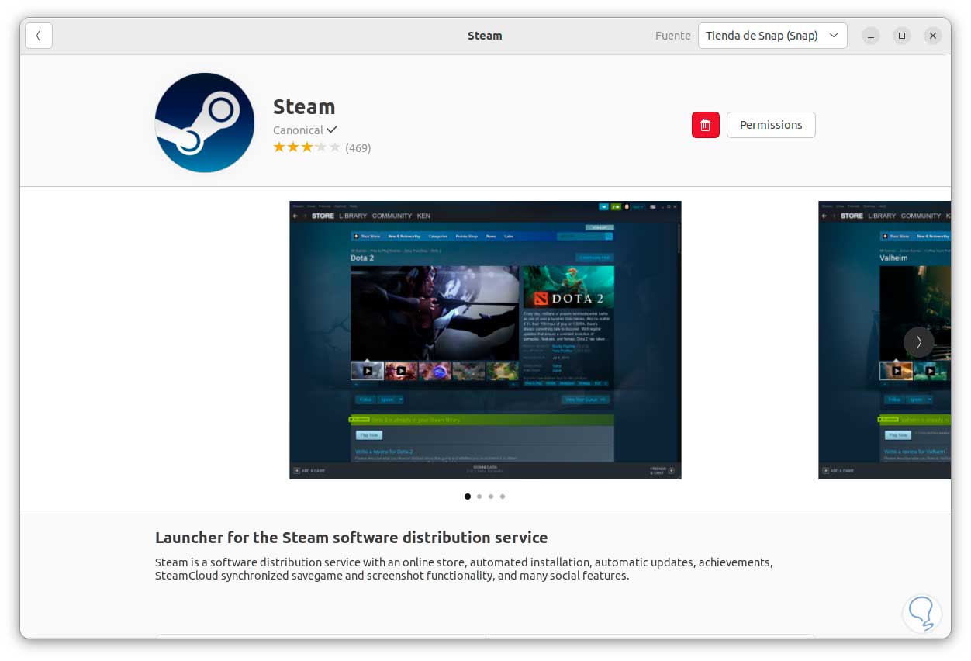Click the Steam app logo
971x661 pixels.
(205, 123)
